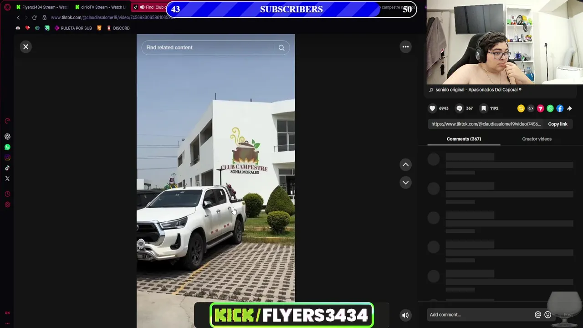Go forward with browser forward arrow
583x328 pixels.
[x=26, y=18]
